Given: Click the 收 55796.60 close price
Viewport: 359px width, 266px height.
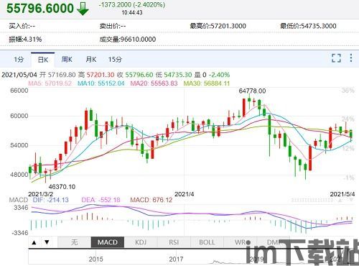Looking at the screenshot, I should [x=135, y=75].
